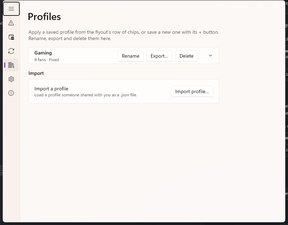Click the Profiles page heading
Screen dimensions: 288x225
pos(44,17)
